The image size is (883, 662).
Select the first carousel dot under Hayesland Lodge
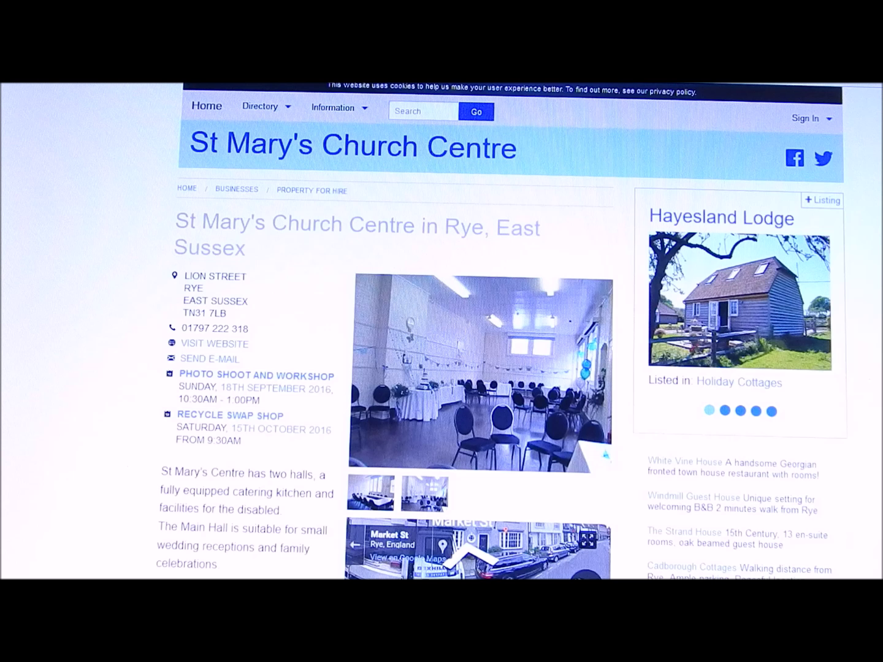[x=709, y=410]
